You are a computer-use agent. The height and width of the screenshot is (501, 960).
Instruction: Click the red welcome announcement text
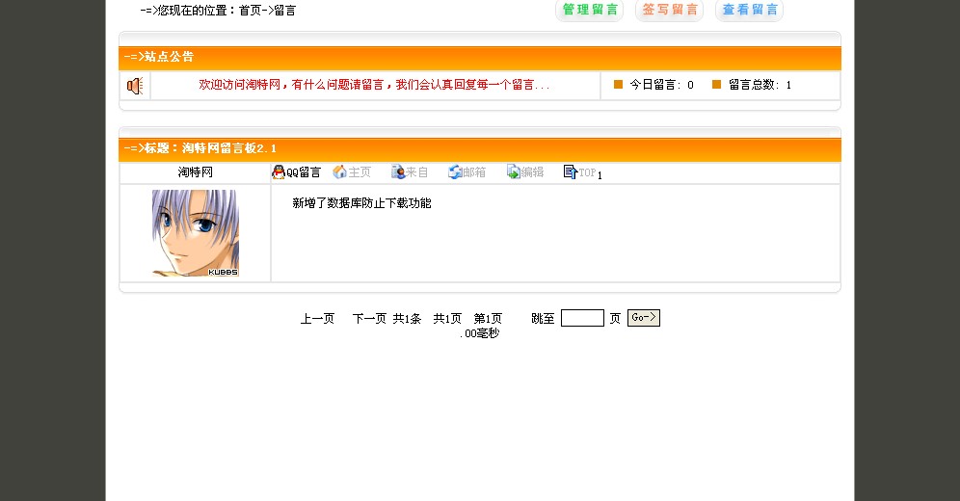coord(374,85)
